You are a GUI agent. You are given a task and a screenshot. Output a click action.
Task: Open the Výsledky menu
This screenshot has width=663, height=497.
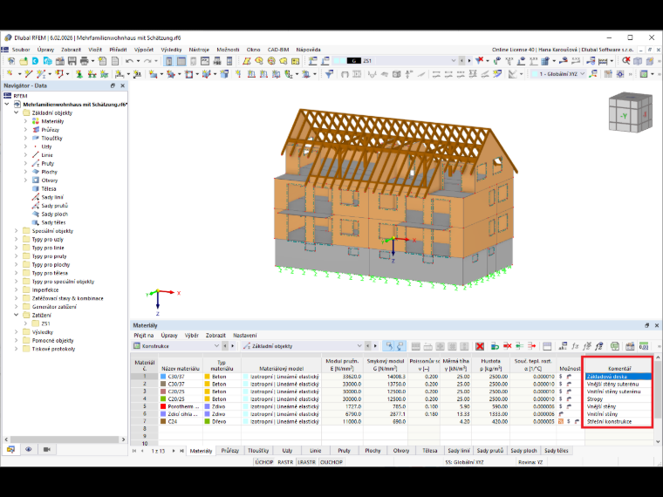pyautogui.click(x=171, y=50)
